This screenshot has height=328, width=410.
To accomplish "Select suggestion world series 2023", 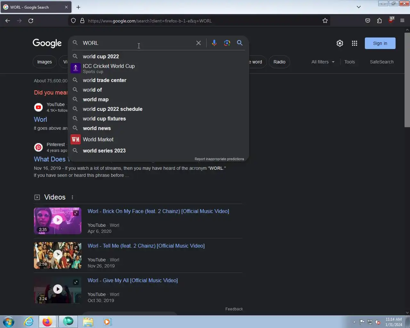I will (x=159, y=151).
